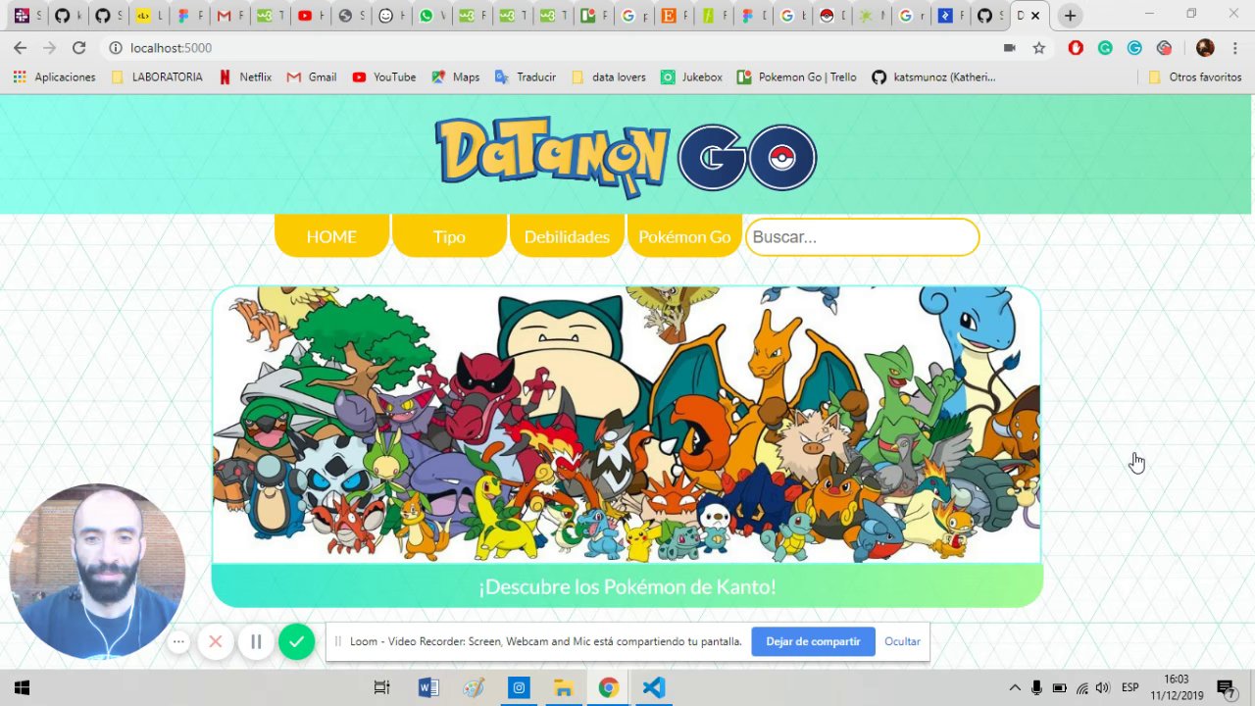
Task: Expand the Otros favoritos folder
Action: pyautogui.click(x=1194, y=76)
